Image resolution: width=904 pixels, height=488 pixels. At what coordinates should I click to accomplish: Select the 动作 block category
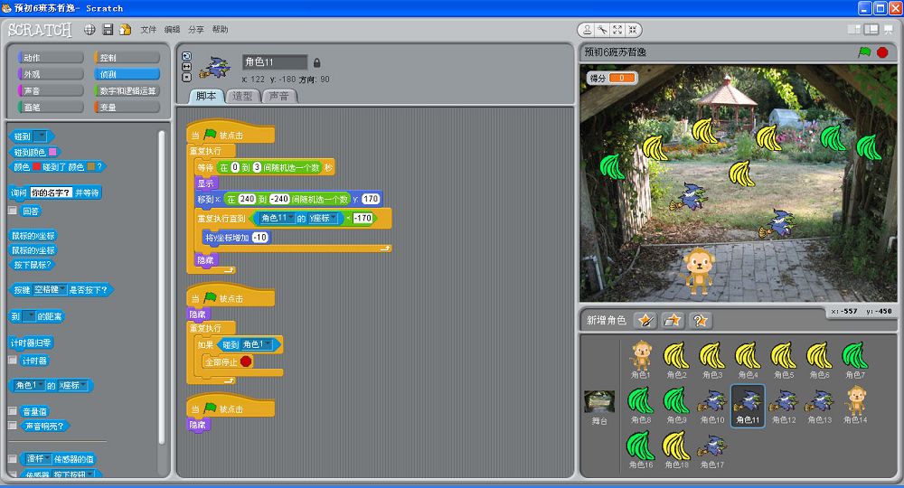click(x=51, y=58)
